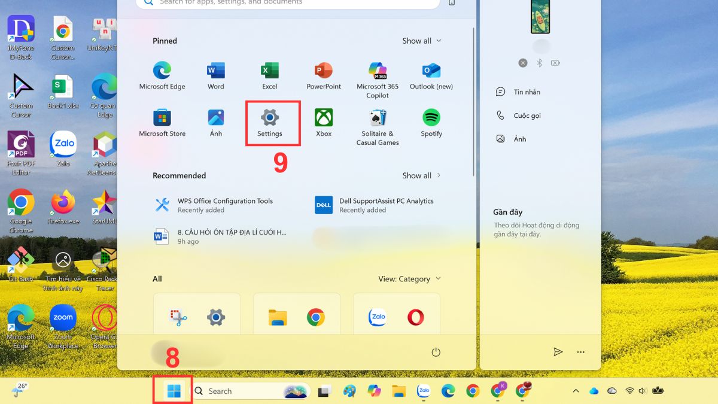Open iMyFone D-Back desktop shortcut
Screen dimensions: 718x404
click(21, 37)
